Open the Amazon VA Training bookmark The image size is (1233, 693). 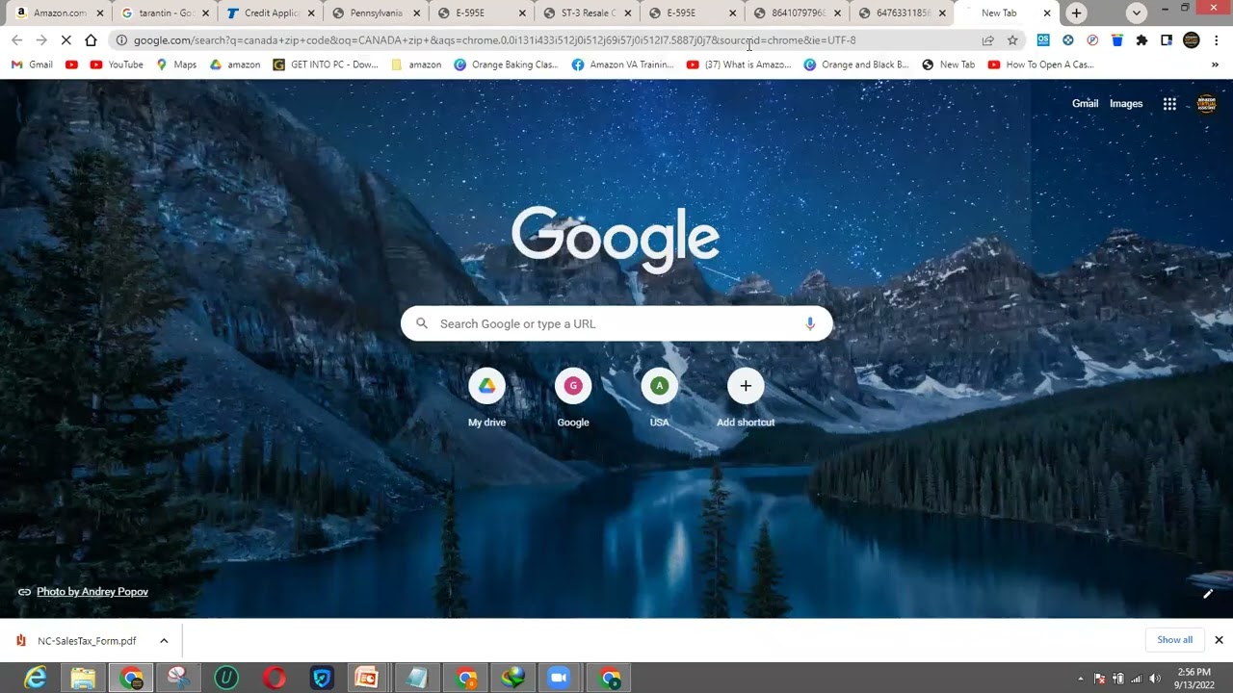click(622, 64)
